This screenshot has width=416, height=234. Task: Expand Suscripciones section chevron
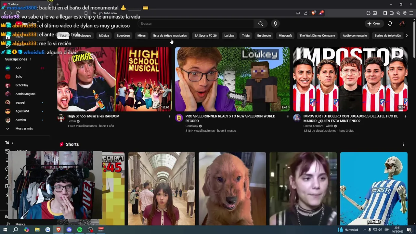31,59
